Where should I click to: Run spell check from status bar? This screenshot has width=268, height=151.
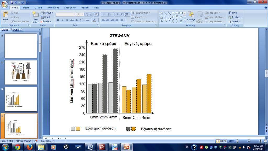[36, 141]
